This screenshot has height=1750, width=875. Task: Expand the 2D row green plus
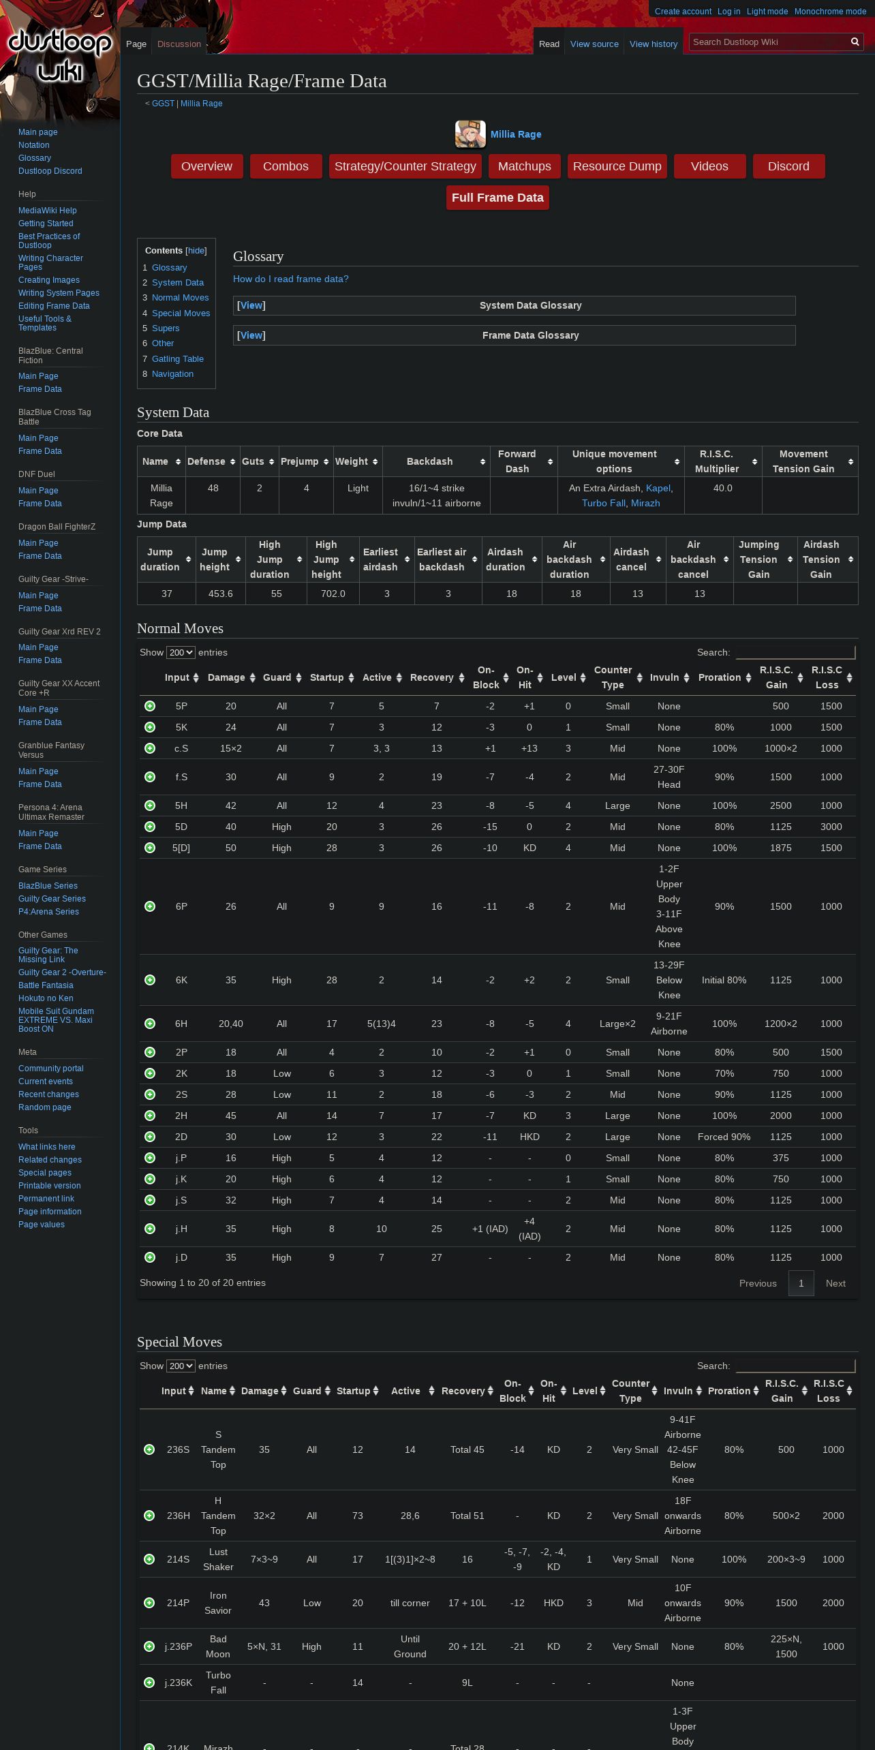coord(150,1137)
